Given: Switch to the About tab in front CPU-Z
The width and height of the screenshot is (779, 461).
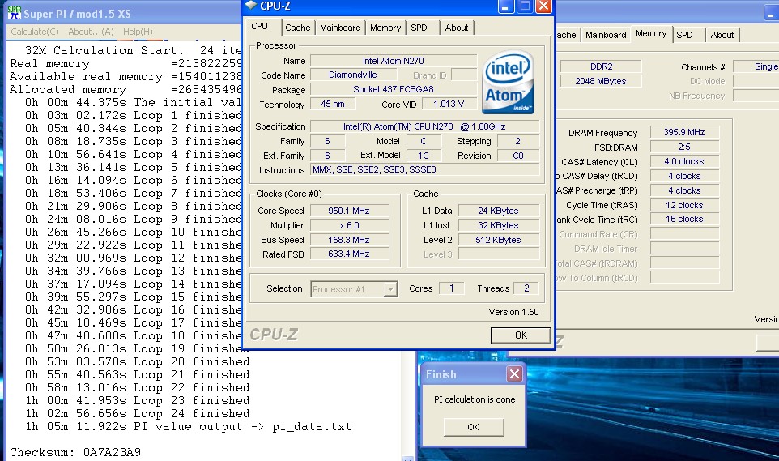Looking at the screenshot, I should 457,28.
